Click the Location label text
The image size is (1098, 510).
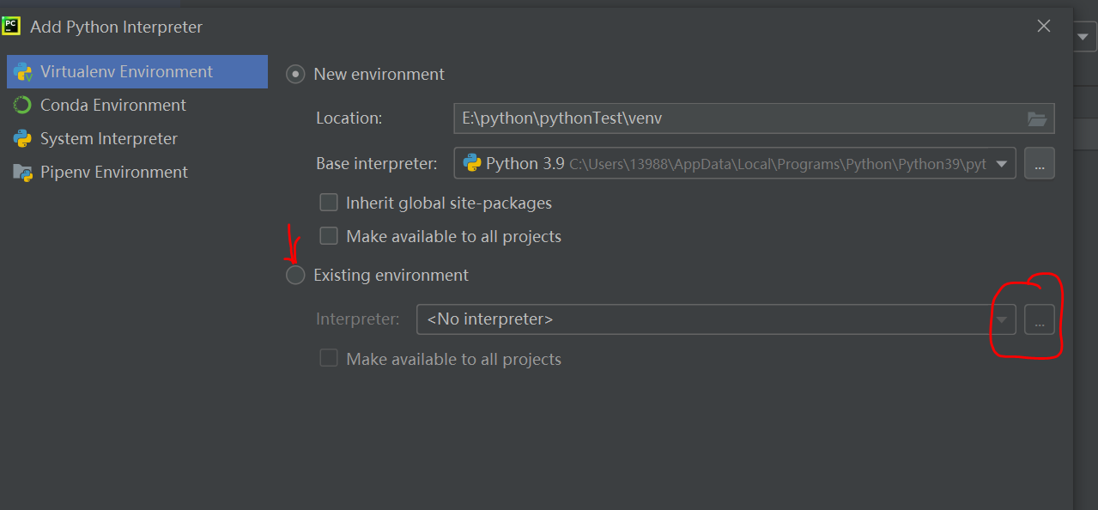(x=349, y=118)
